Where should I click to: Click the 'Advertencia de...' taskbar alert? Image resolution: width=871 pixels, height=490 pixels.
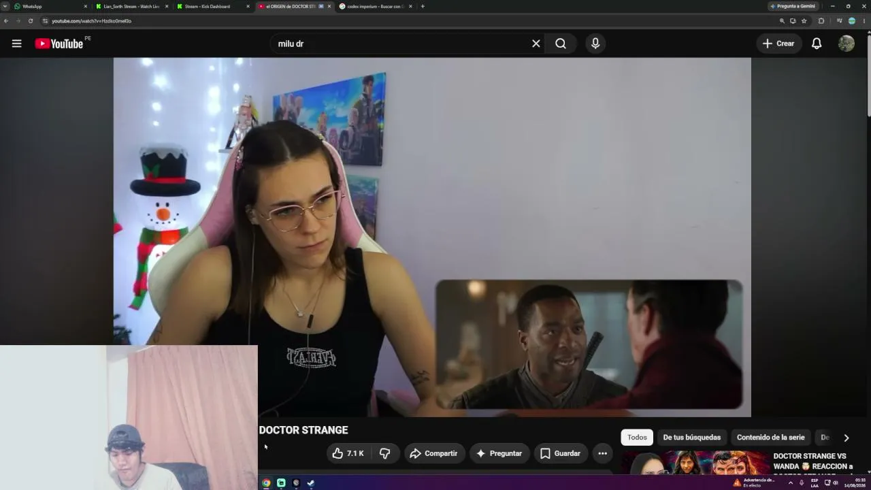tap(754, 483)
